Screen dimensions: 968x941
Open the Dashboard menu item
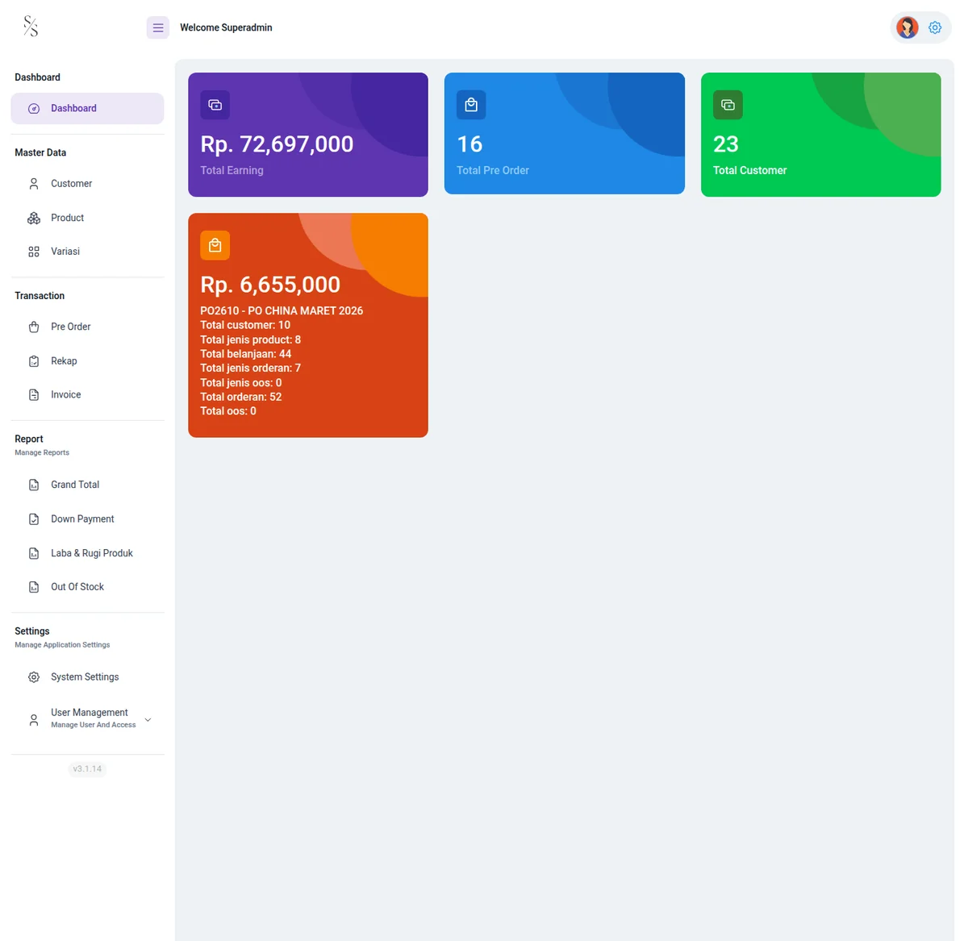pos(87,108)
